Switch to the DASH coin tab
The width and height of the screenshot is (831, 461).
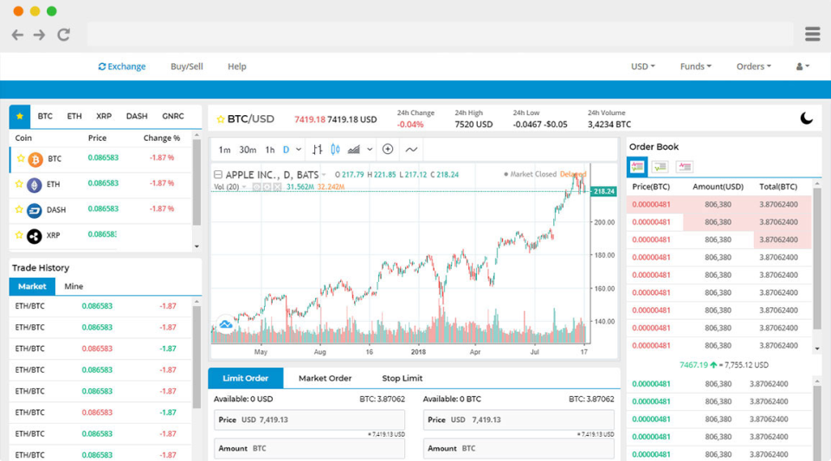(137, 116)
